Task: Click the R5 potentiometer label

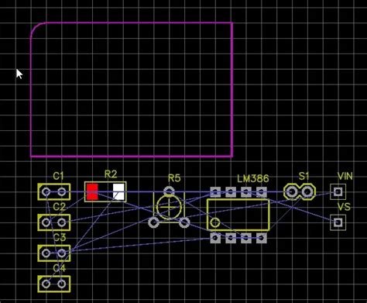Action: point(174,178)
